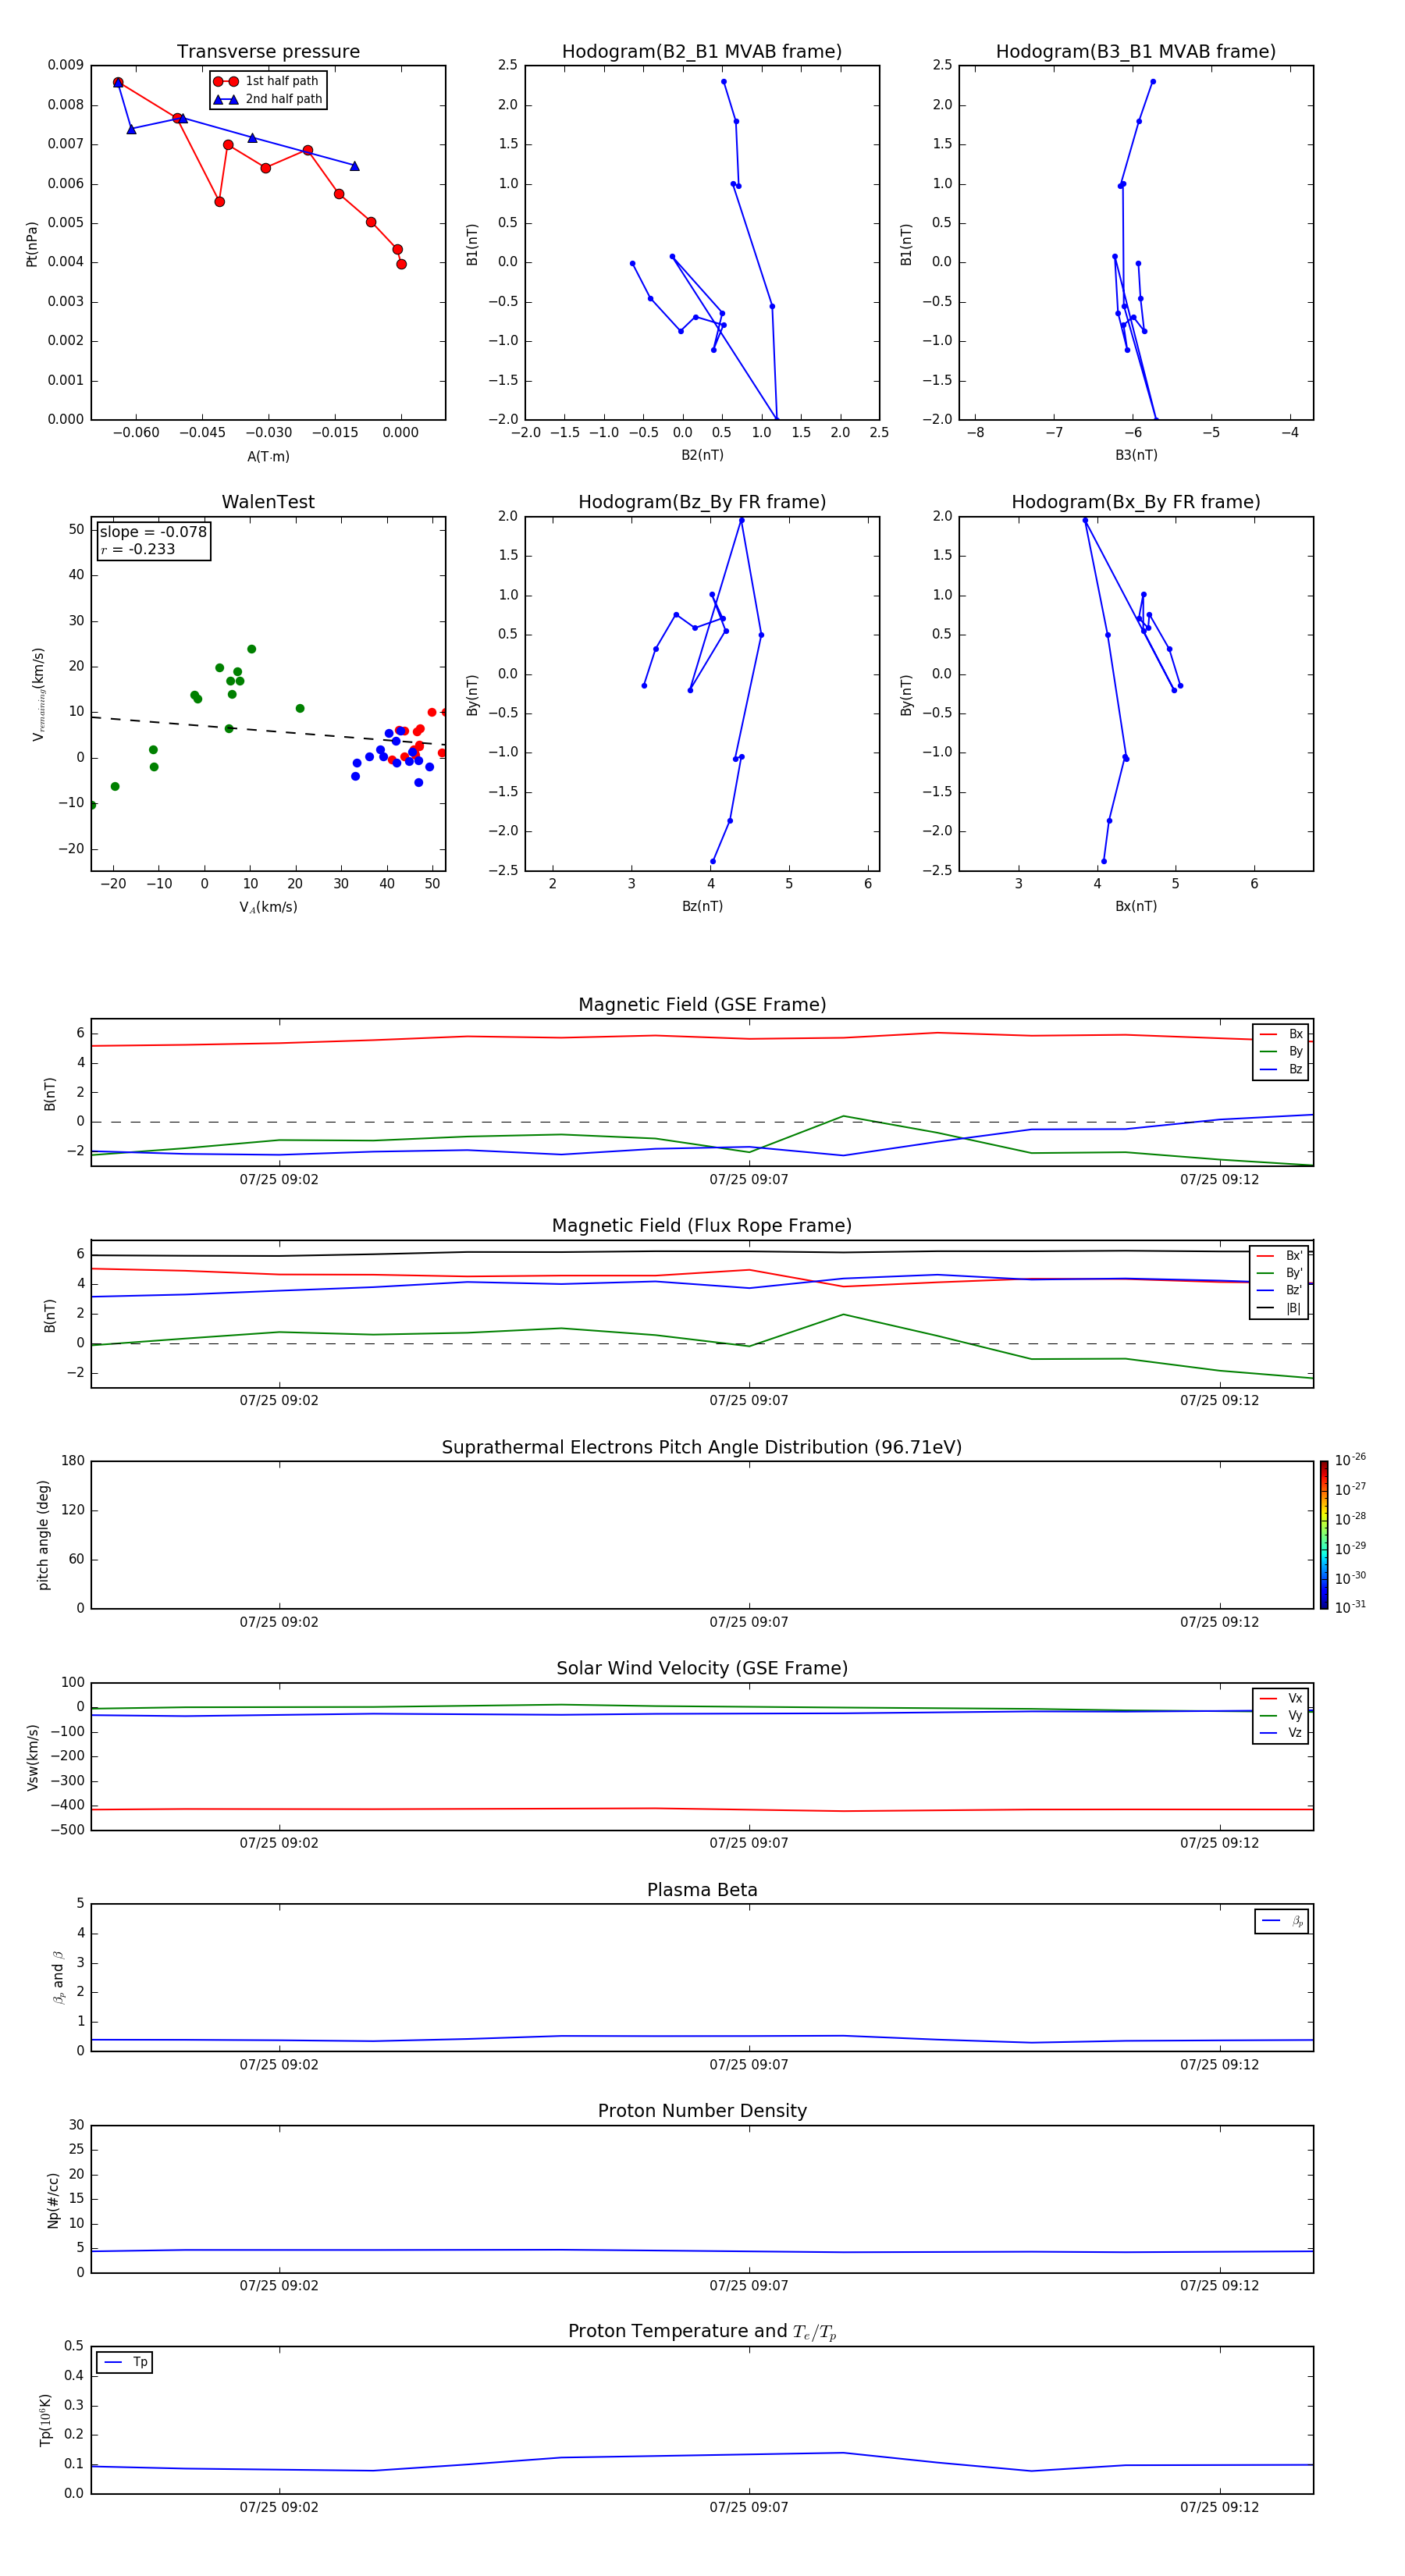Click the Bz' legend entry in Flux Rope panel
The width and height of the screenshot is (1405, 2576).
[1280, 1290]
